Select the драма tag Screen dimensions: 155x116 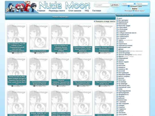121,49
